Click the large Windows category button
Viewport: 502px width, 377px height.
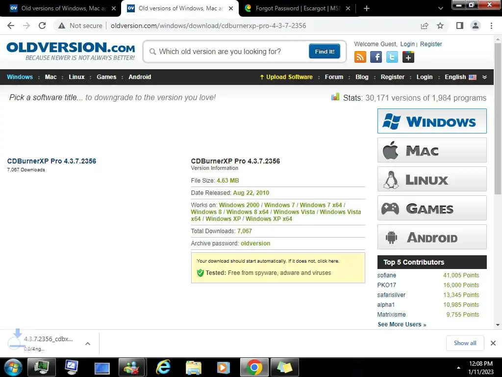[x=432, y=121]
